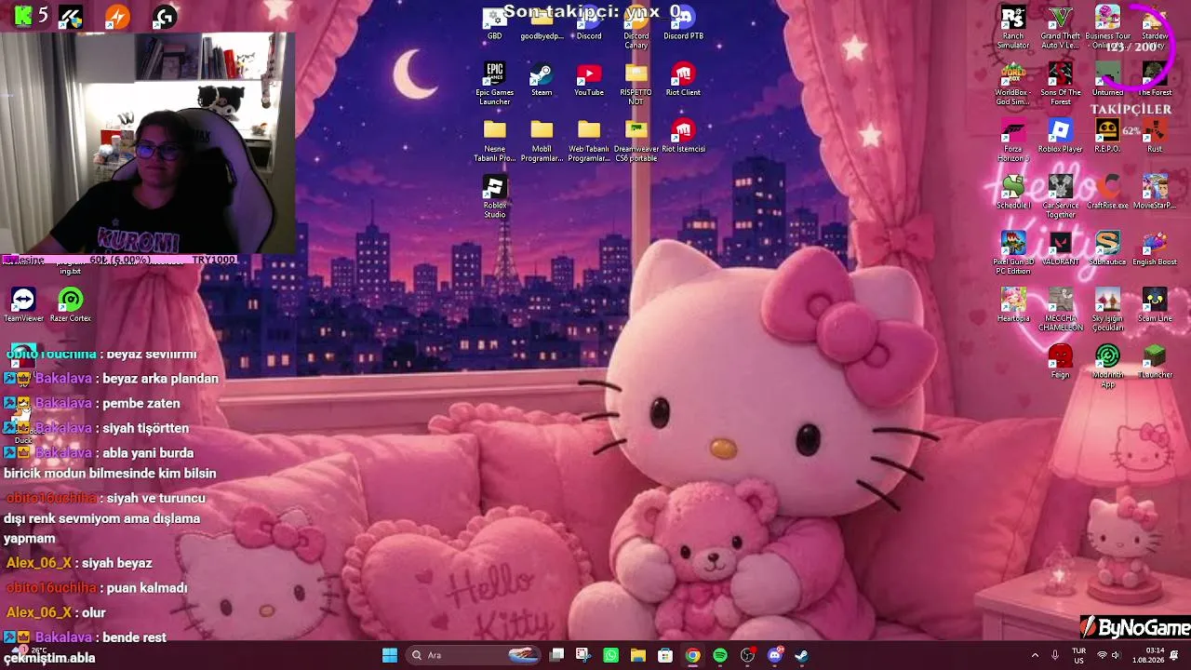Image resolution: width=1191 pixels, height=670 pixels.
Task: Switch to OBS Studio on the taskbar
Action: pyautogui.click(x=747, y=655)
